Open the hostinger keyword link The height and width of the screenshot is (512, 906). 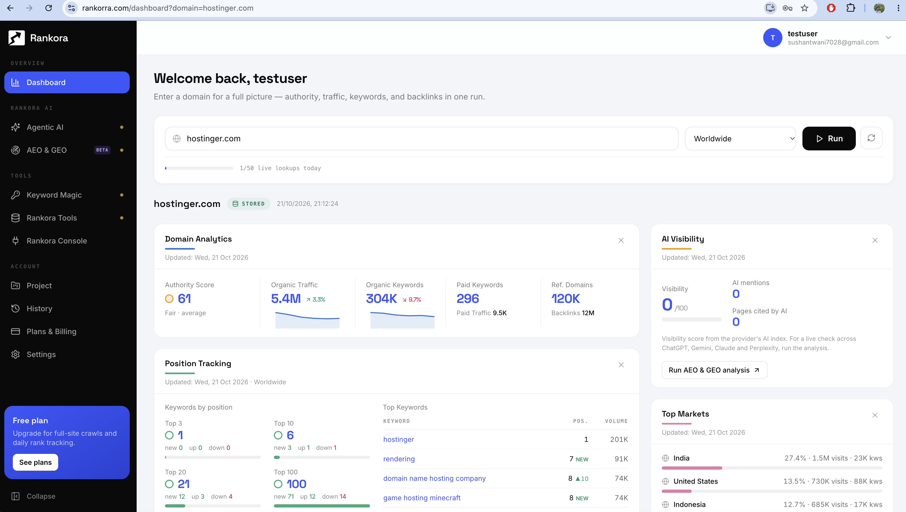[399, 439]
